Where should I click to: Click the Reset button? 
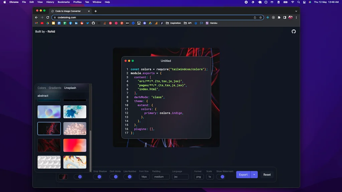click(x=267, y=174)
